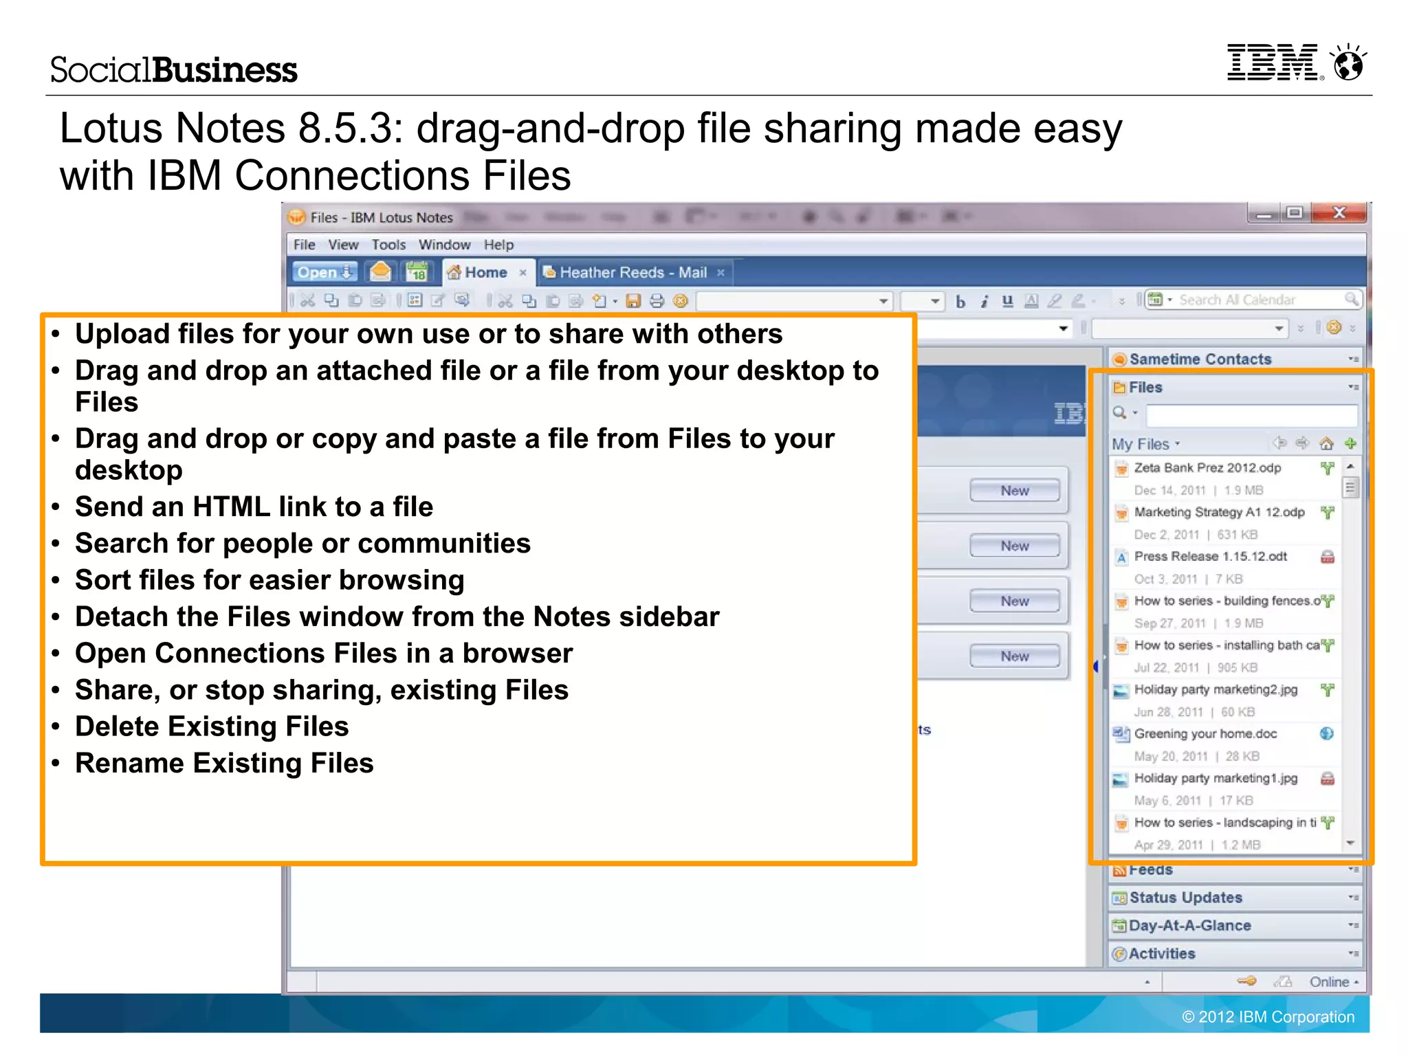The image size is (1408, 1055).
Task: Click the Sametime Contacts chat bubble icon
Action: (1120, 359)
